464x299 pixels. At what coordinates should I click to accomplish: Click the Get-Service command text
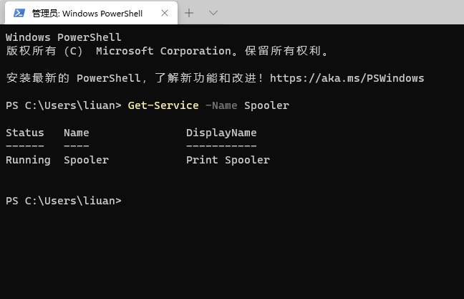coord(163,105)
